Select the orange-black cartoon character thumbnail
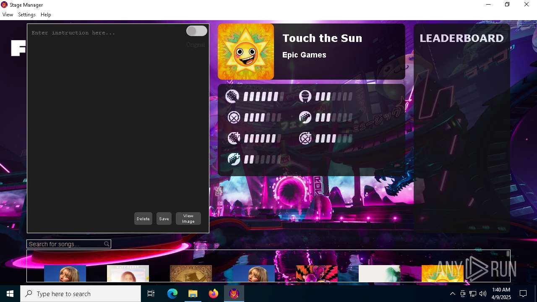Viewport: 537px width, 302px height. pos(317,273)
